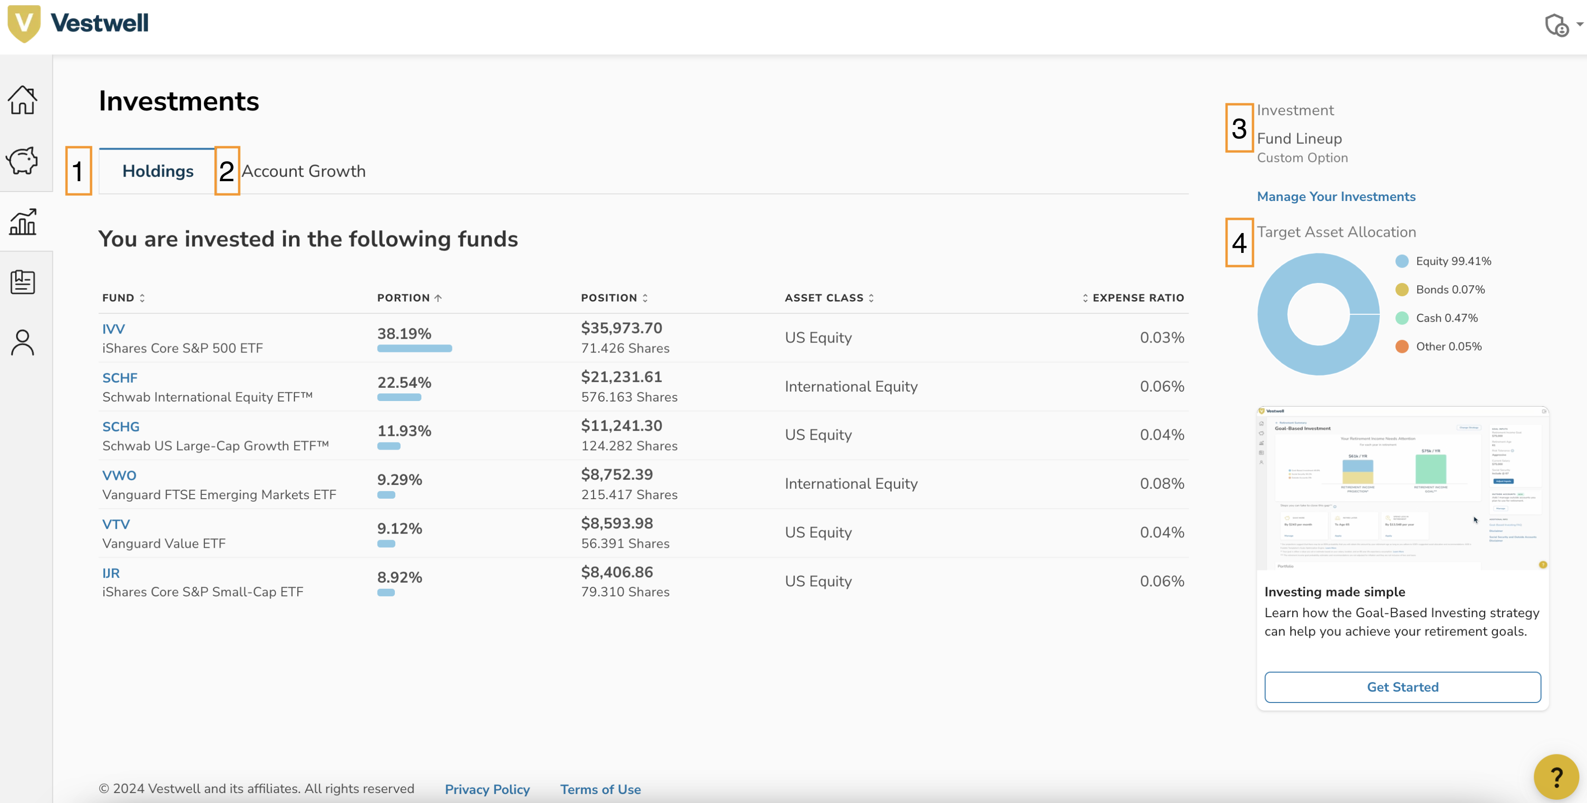The image size is (1587, 803).
Task: Switch to the Account Growth tab
Action: [304, 171]
